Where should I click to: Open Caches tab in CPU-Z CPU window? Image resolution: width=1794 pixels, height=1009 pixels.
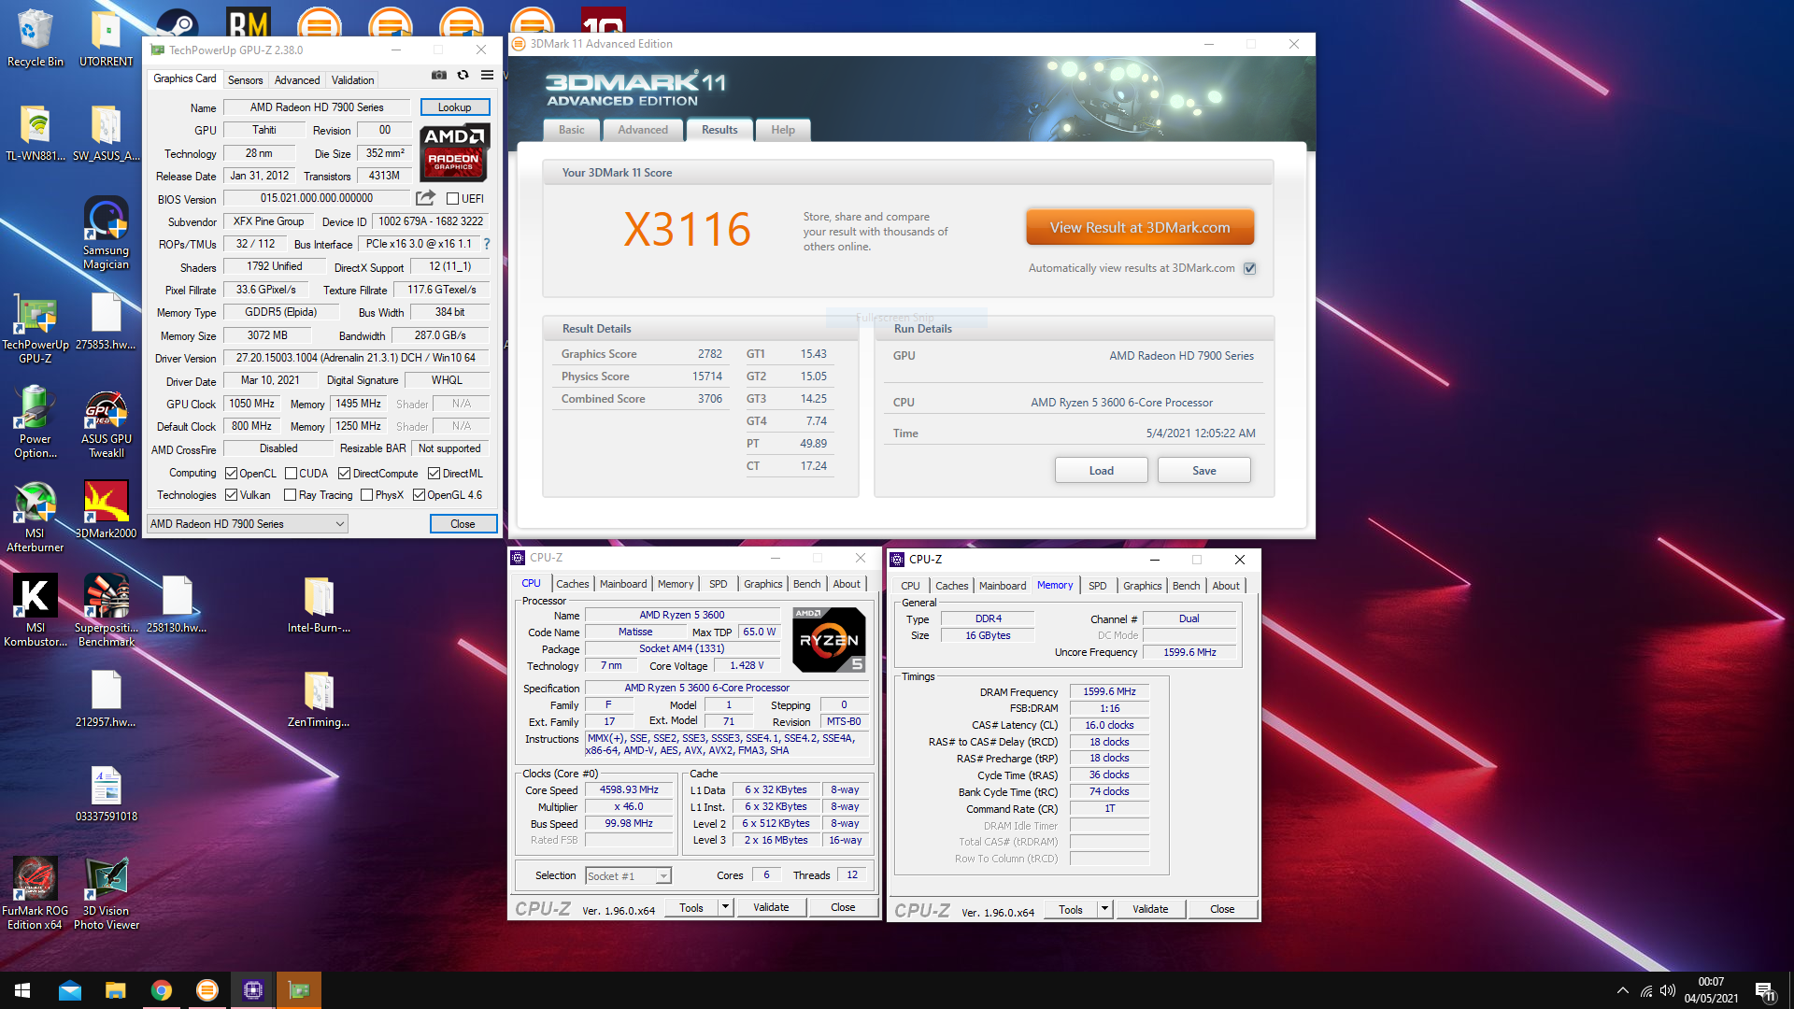pos(573,584)
